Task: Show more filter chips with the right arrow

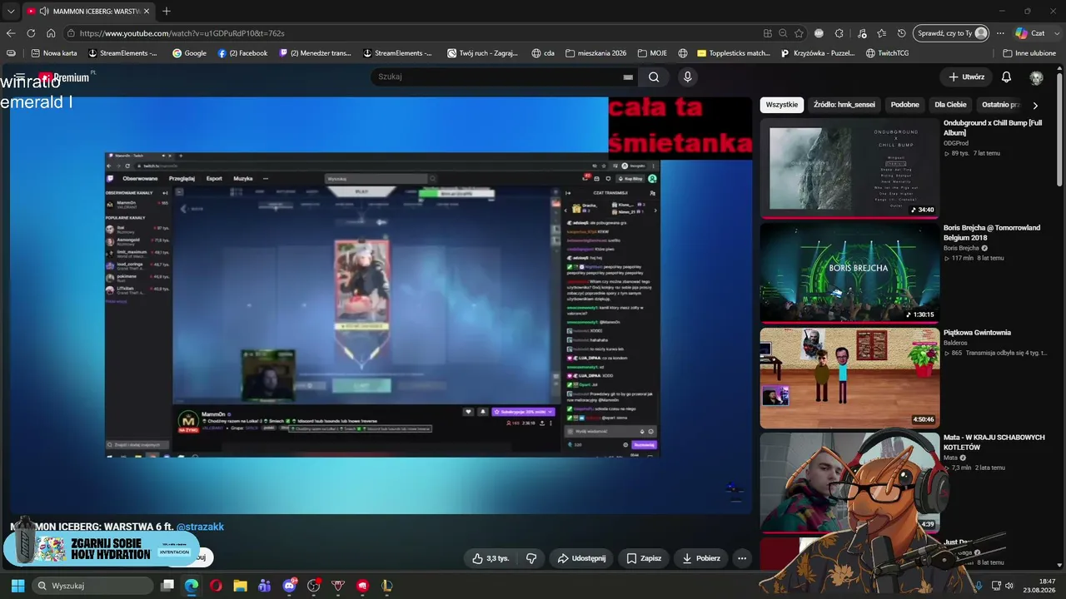Action: (1035, 106)
